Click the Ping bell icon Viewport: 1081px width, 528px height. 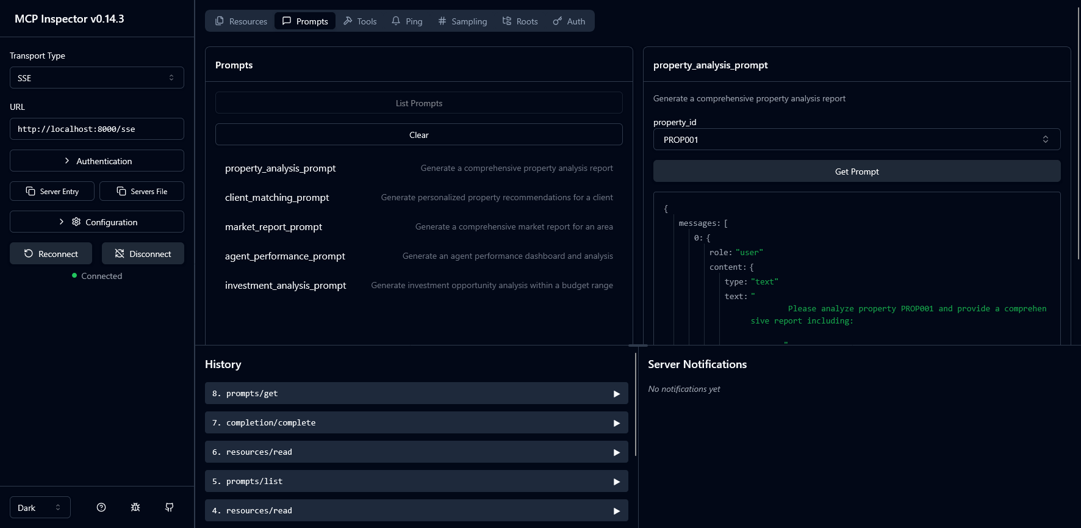[396, 21]
